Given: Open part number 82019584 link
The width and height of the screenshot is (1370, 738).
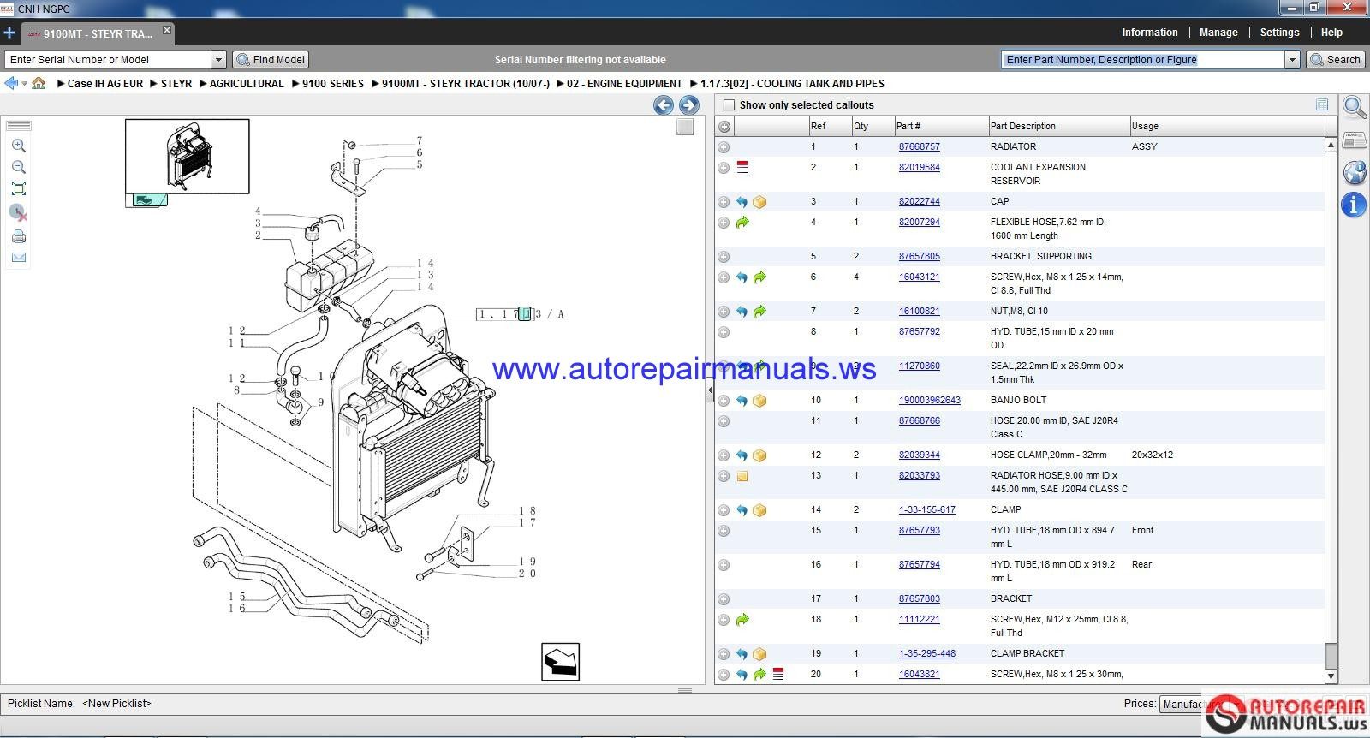Looking at the screenshot, I should point(919,168).
